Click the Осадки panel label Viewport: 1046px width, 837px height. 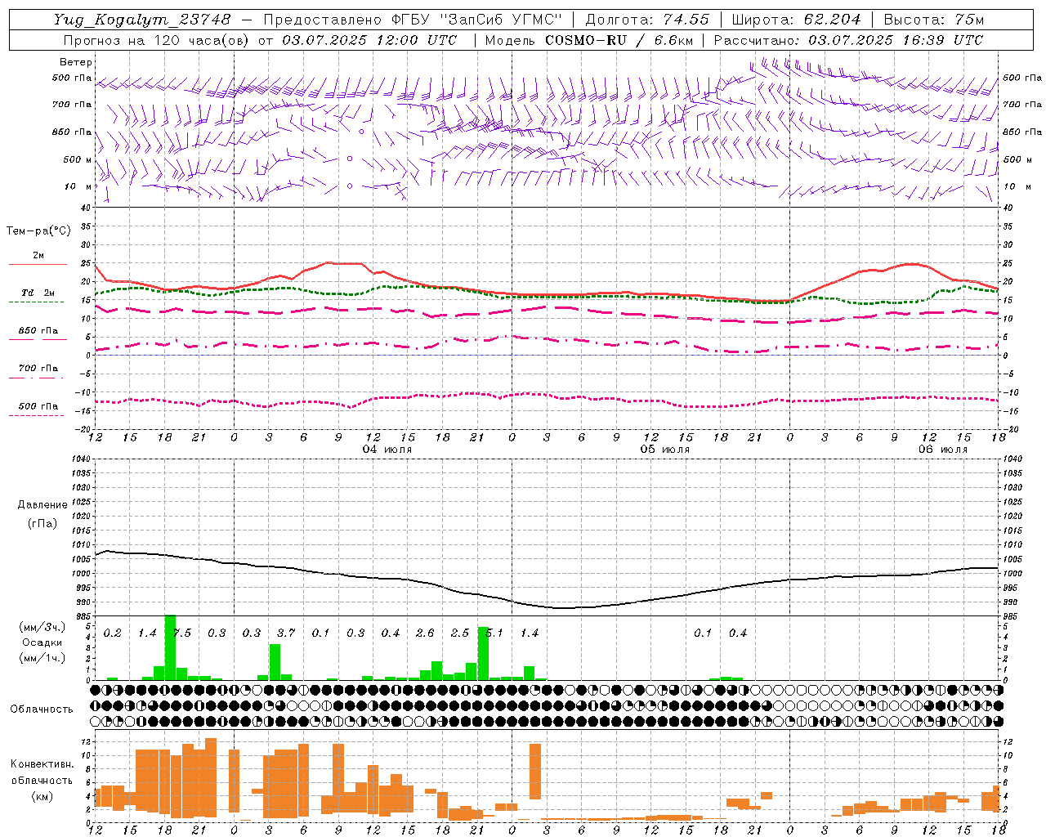42,642
